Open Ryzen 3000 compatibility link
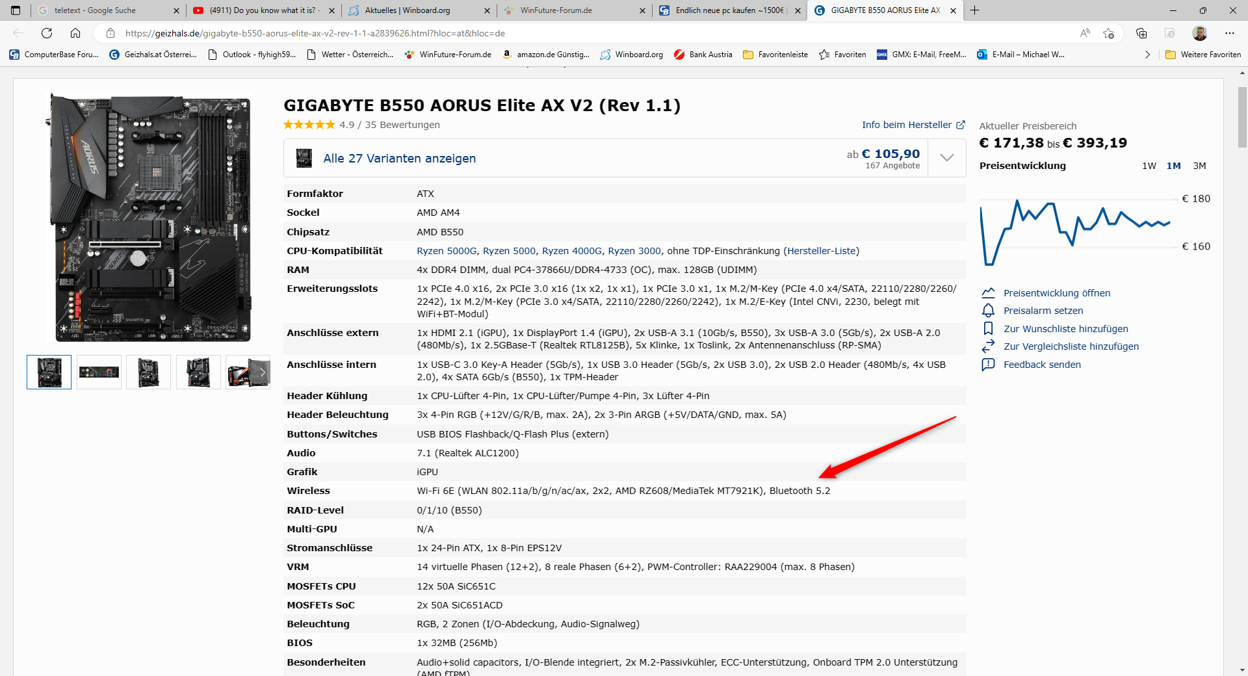This screenshot has height=676, width=1248. click(634, 251)
